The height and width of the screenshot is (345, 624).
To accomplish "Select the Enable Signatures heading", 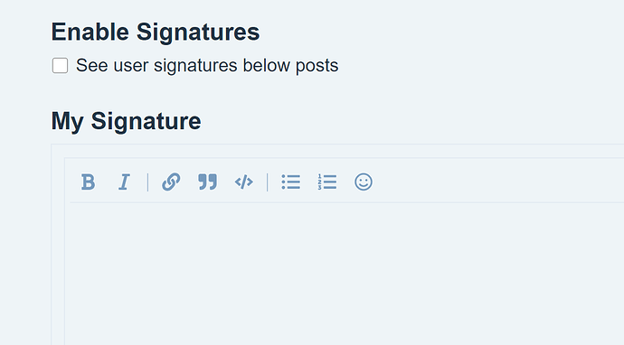I will tap(156, 32).
